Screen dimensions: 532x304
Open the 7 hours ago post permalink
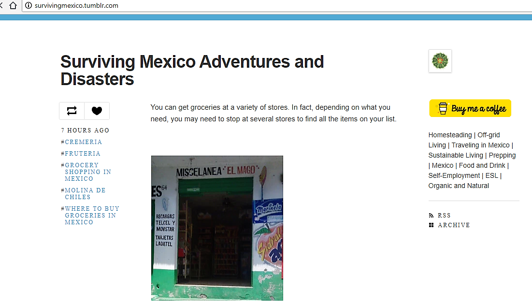tap(85, 130)
